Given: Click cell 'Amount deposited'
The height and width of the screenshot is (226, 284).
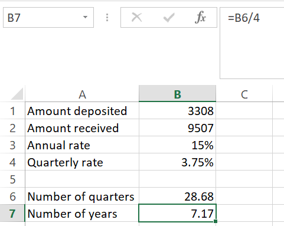Looking at the screenshot, I should pos(82,110).
